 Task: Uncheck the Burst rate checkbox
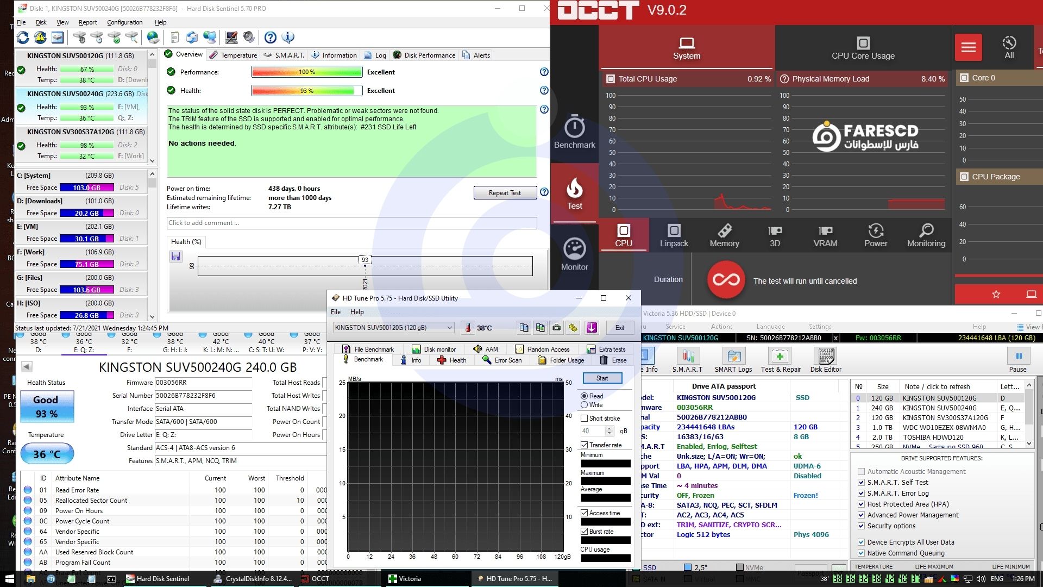[x=585, y=532]
